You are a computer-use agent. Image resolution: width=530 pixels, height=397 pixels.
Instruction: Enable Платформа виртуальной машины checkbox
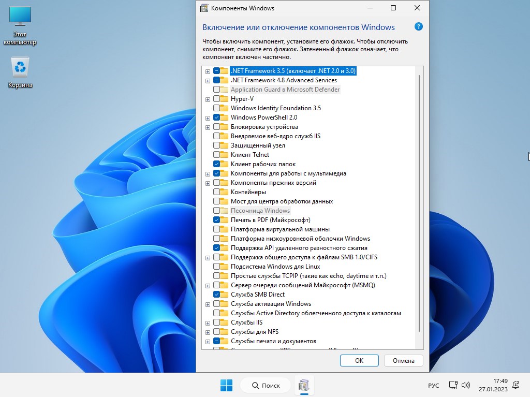coord(216,229)
